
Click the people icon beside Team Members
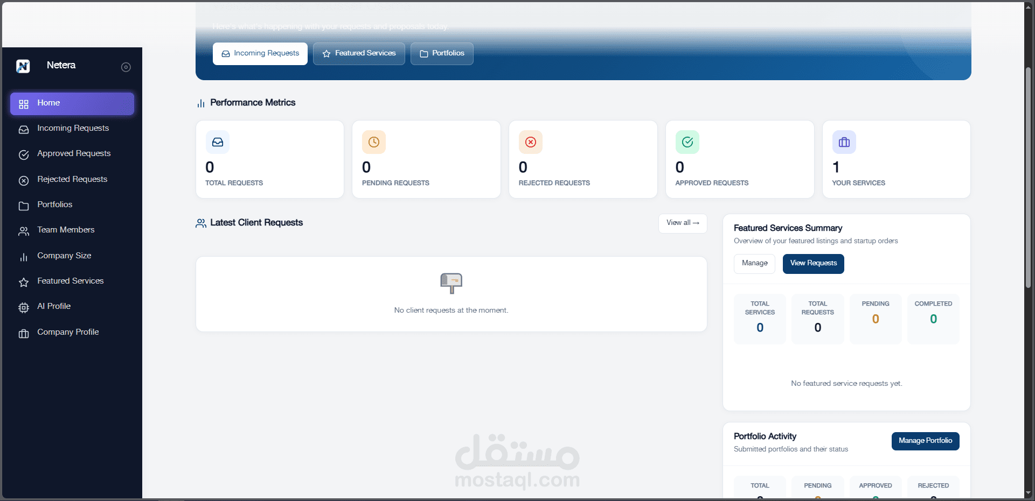[x=24, y=231]
